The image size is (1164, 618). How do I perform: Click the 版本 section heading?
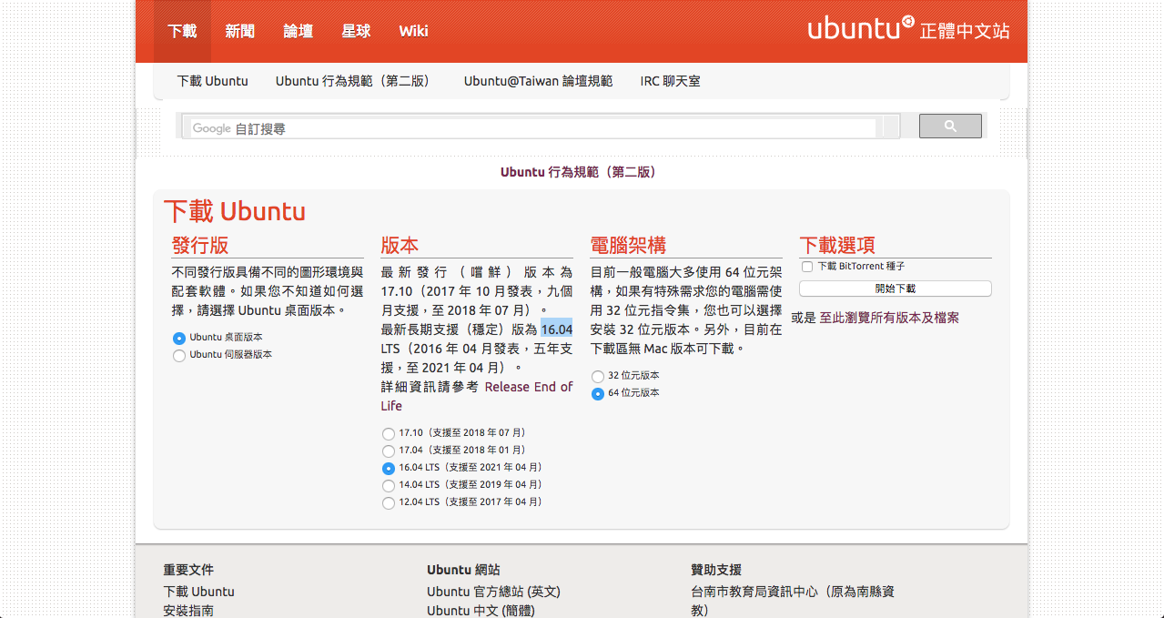[400, 245]
